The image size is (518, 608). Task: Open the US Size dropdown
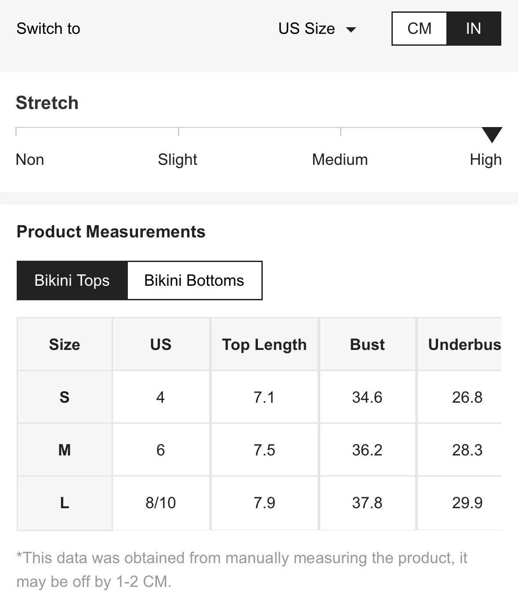[317, 29]
